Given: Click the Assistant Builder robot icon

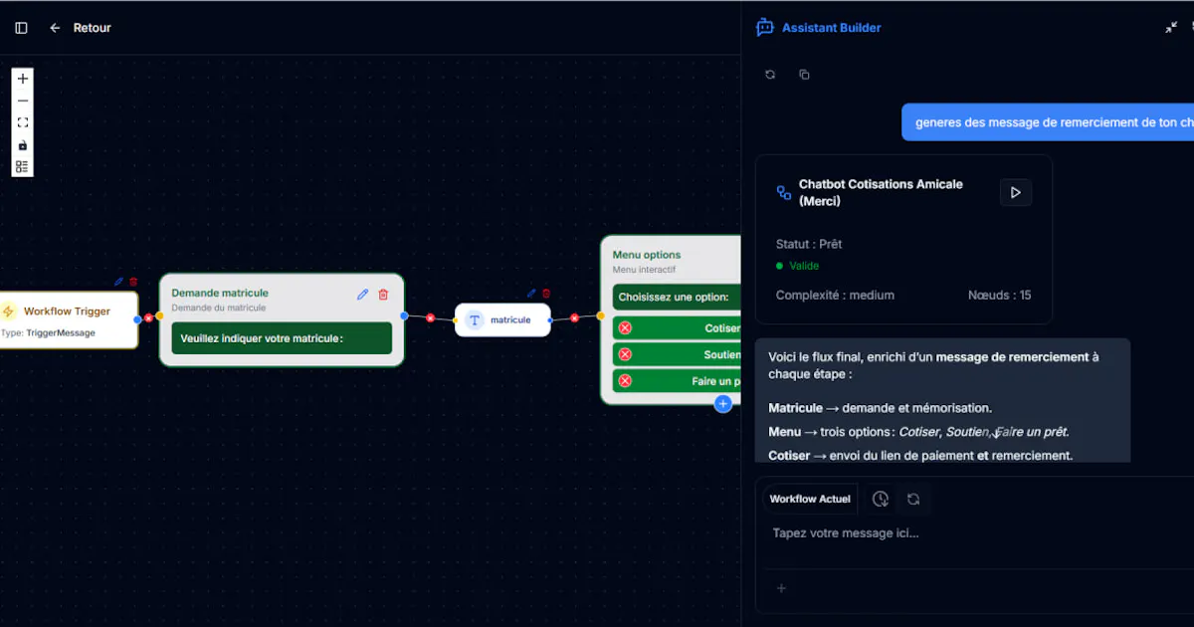Looking at the screenshot, I should point(765,28).
